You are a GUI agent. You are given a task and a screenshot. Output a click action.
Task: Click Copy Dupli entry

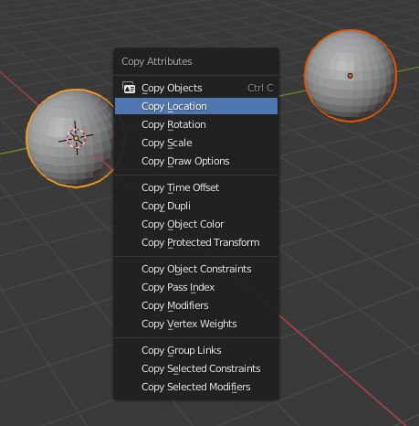pos(196,206)
